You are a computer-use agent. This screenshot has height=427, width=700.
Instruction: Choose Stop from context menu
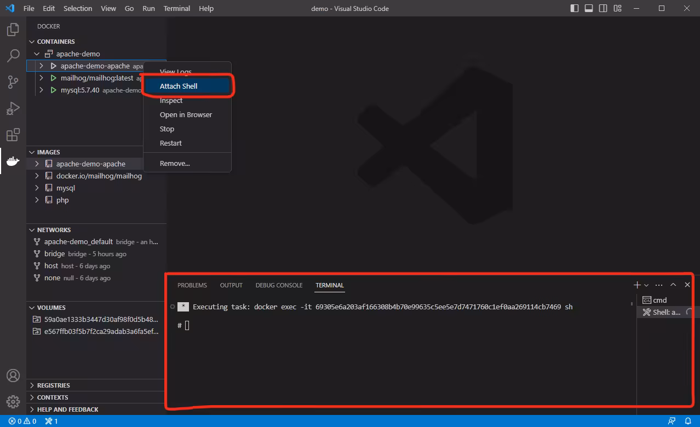coord(187,129)
